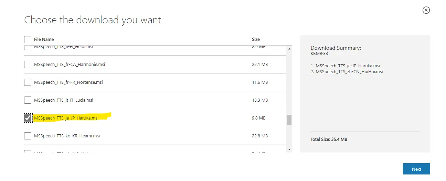This screenshot has height=181, width=446.
Task: Check MSSpeech_TTS_fr-CA_Harmonie.msi checkbox
Action: pos(28,64)
